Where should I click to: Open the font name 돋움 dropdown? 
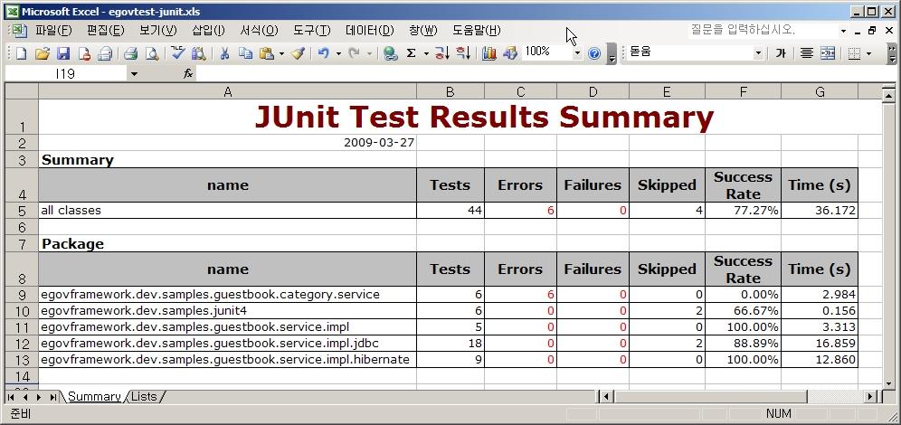(758, 53)
